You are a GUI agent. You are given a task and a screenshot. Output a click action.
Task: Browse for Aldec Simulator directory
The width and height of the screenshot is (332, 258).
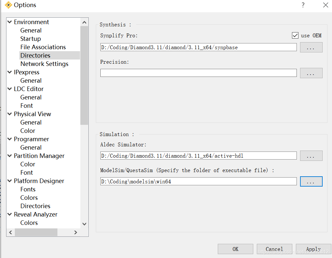pyautogui.click(x=311, y=156)
